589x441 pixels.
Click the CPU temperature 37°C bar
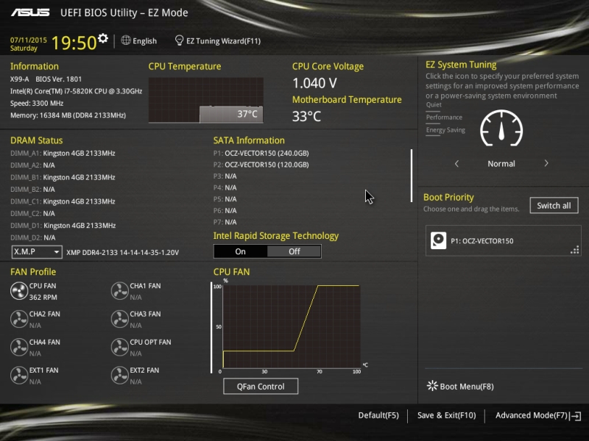[x=231, y=114]
